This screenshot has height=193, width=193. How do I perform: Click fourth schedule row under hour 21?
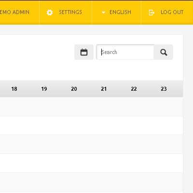[104, 163]
